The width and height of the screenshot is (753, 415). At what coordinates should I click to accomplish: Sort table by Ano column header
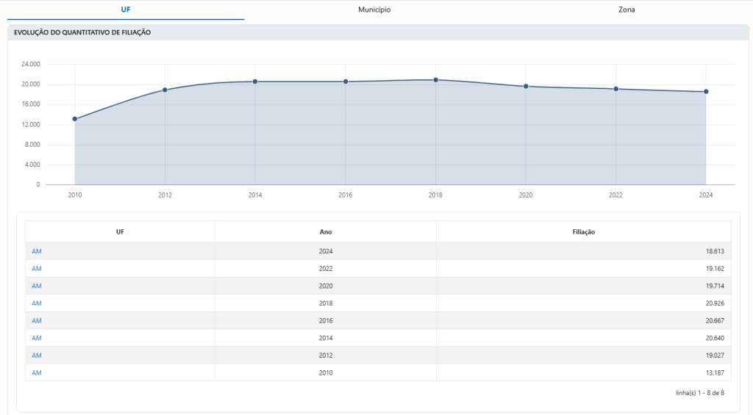pyautogui.click(x=325, y=232)
